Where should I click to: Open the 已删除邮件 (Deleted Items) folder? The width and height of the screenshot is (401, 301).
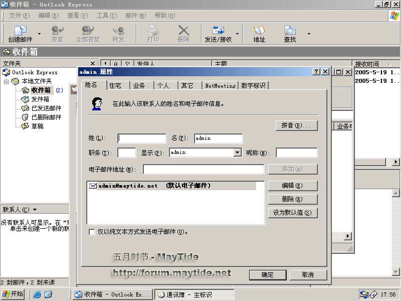coord(46,117)
